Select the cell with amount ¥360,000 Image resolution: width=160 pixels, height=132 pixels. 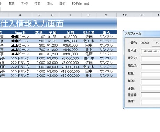(70, 45)
